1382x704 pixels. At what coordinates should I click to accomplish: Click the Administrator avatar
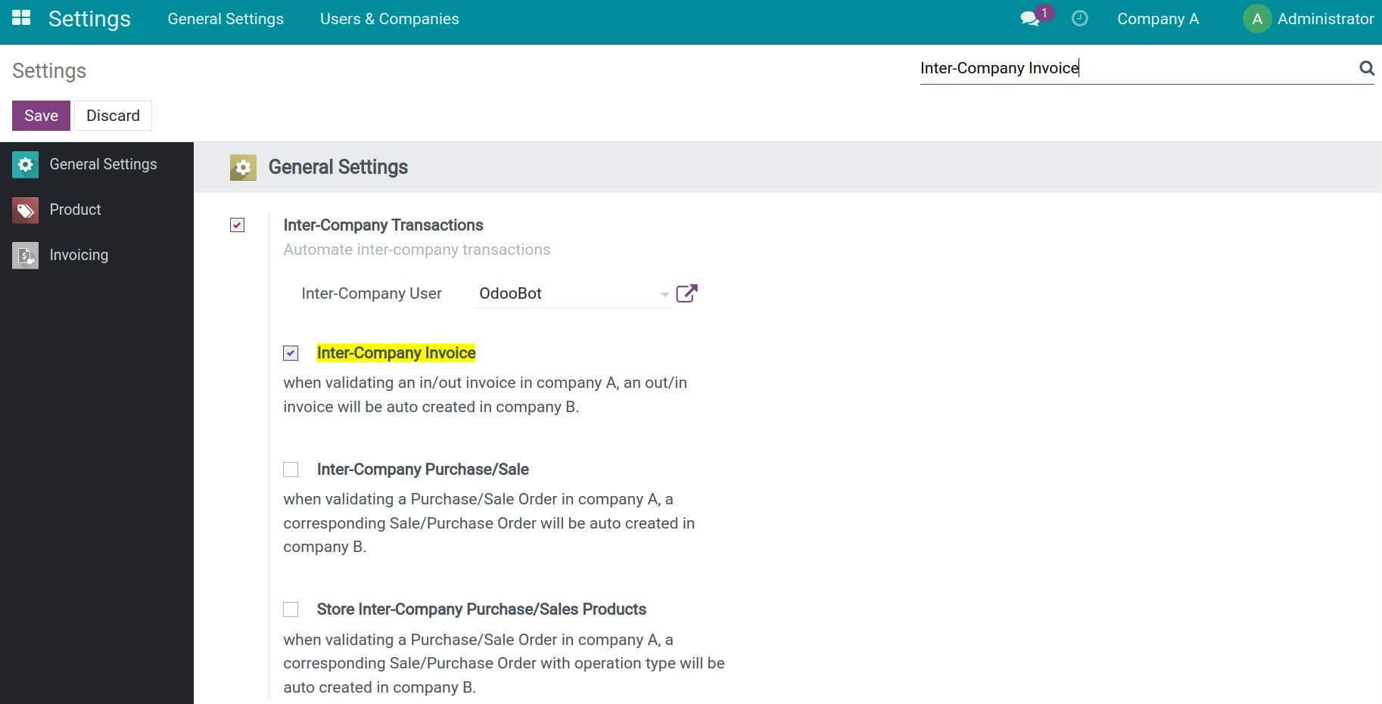pos(1256,18)
